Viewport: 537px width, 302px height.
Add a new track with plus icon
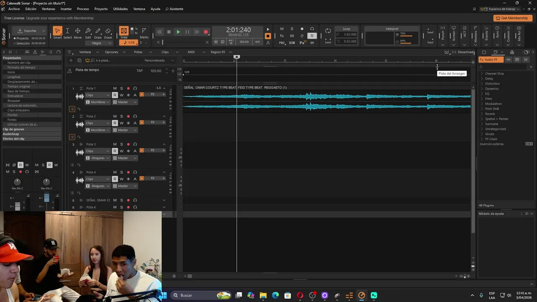coord(71,60)
